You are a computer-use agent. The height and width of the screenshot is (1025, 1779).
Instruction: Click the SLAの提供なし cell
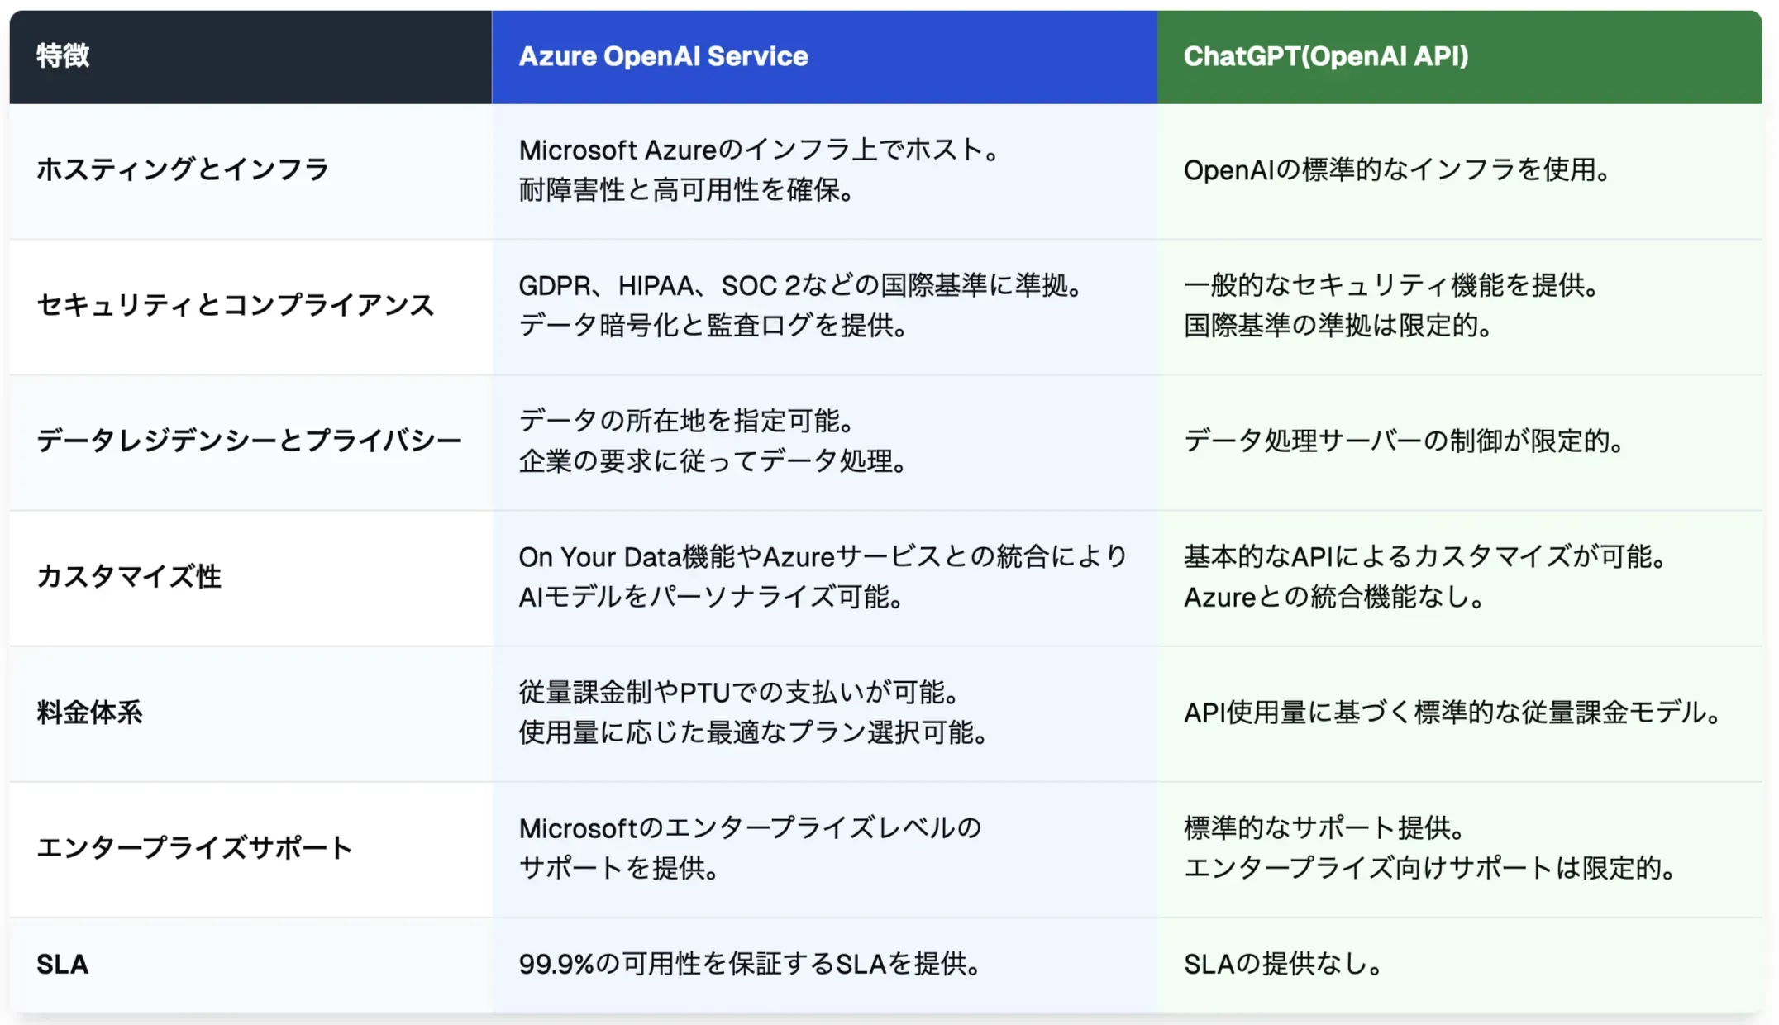point(1283,964)
